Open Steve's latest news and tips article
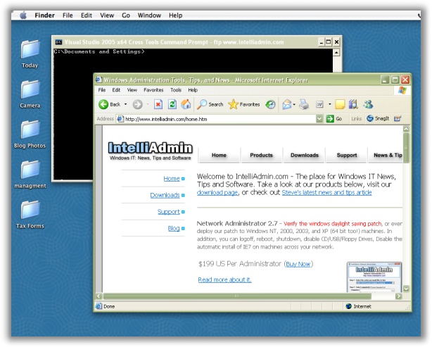The image size is (432, 347). pos(326,193)
